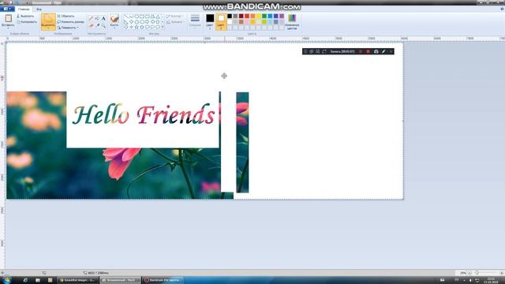Choose the Down arrow shape
The width and height of the screenshot is (505, 284).
tap(125, 27)
